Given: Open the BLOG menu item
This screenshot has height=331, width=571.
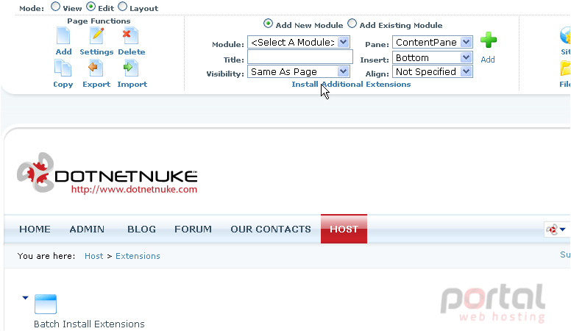Looking at the screenshot, I should point(142,229).
